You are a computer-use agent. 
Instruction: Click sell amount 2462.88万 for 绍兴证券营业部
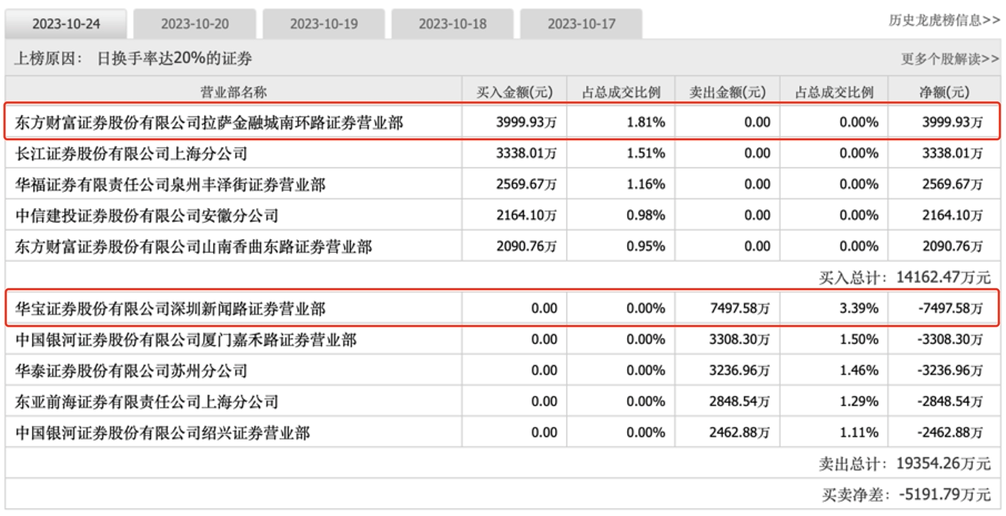pos(739,433)
